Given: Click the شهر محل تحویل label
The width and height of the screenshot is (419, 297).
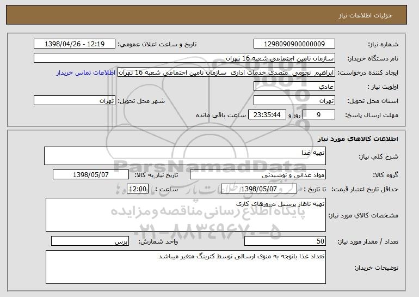Looking at the screenshot, I should coord(141,101).
